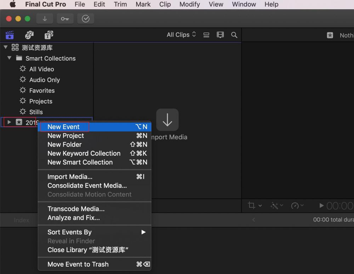
Task: Click the Import Media arrow toolbar button
Action: [x=45, y=19]
